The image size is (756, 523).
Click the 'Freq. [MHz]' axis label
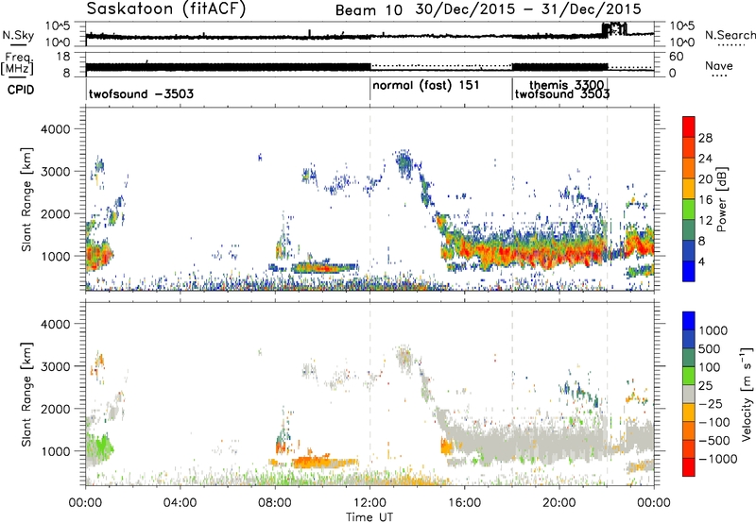point(18,63)
